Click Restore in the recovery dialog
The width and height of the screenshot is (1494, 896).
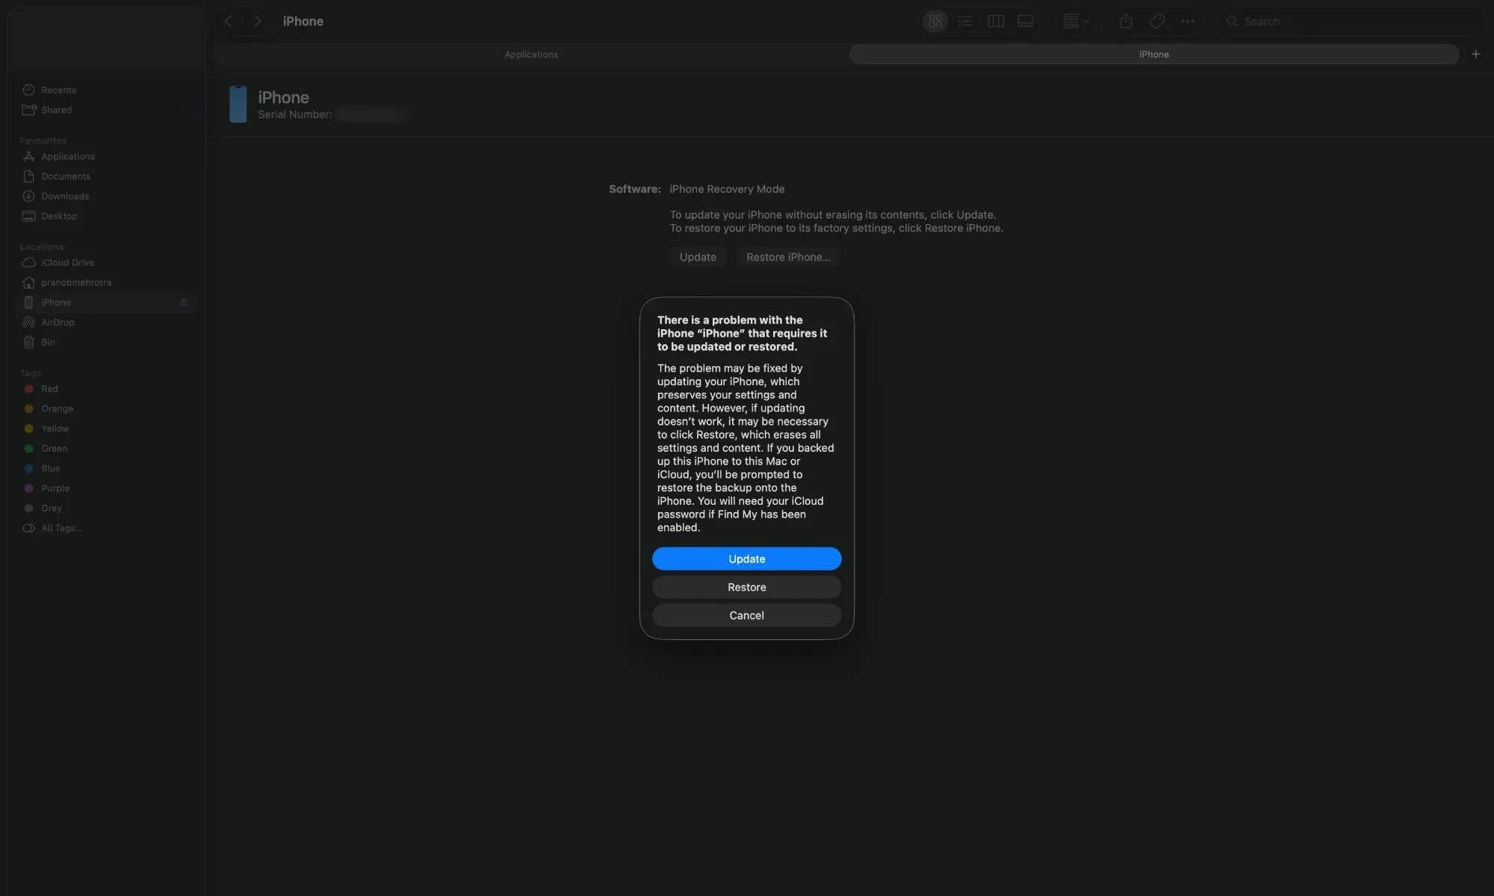click(x=746, y=587)
